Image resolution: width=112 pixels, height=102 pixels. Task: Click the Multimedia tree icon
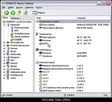click(8, 54)
